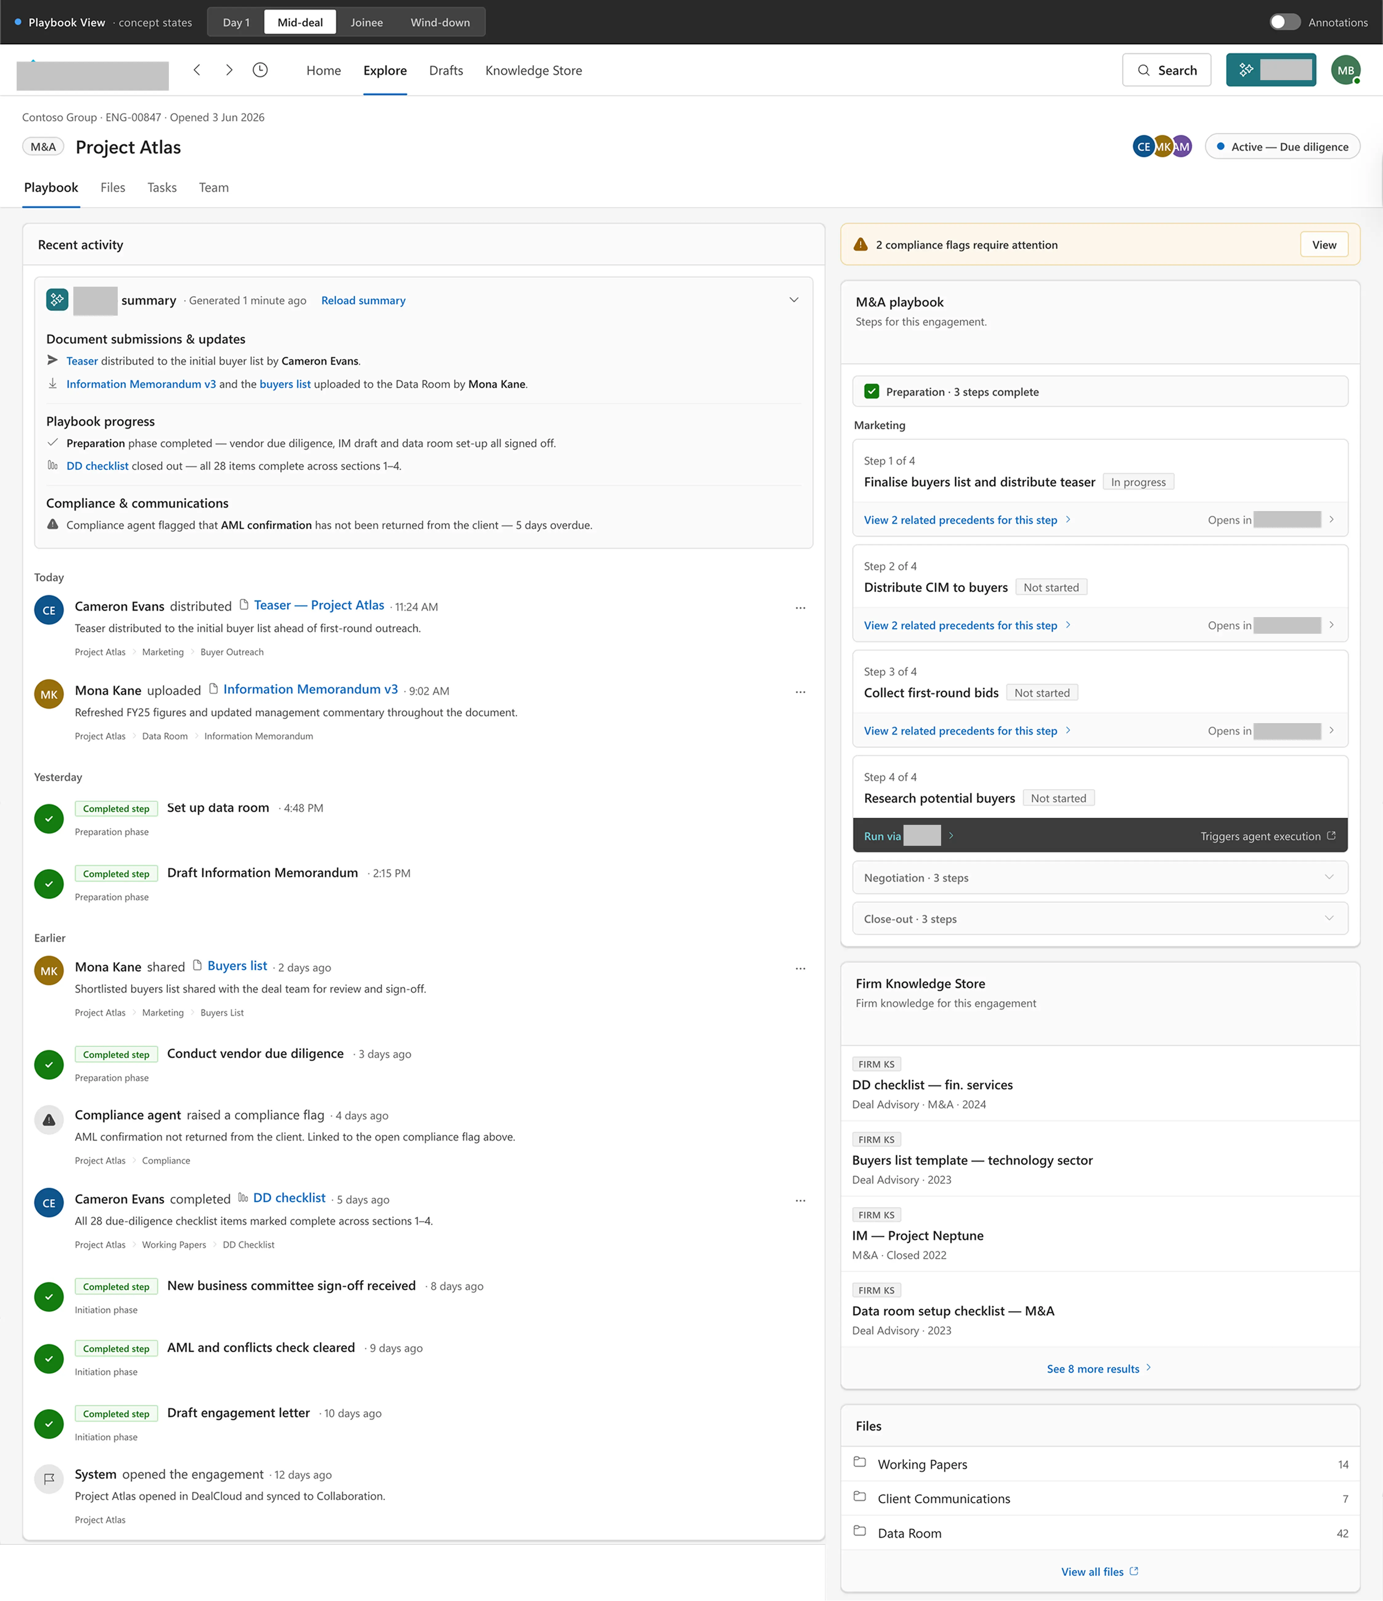
Task: Open the Teaser — Project Atlas document link
Action: [319, 605]
